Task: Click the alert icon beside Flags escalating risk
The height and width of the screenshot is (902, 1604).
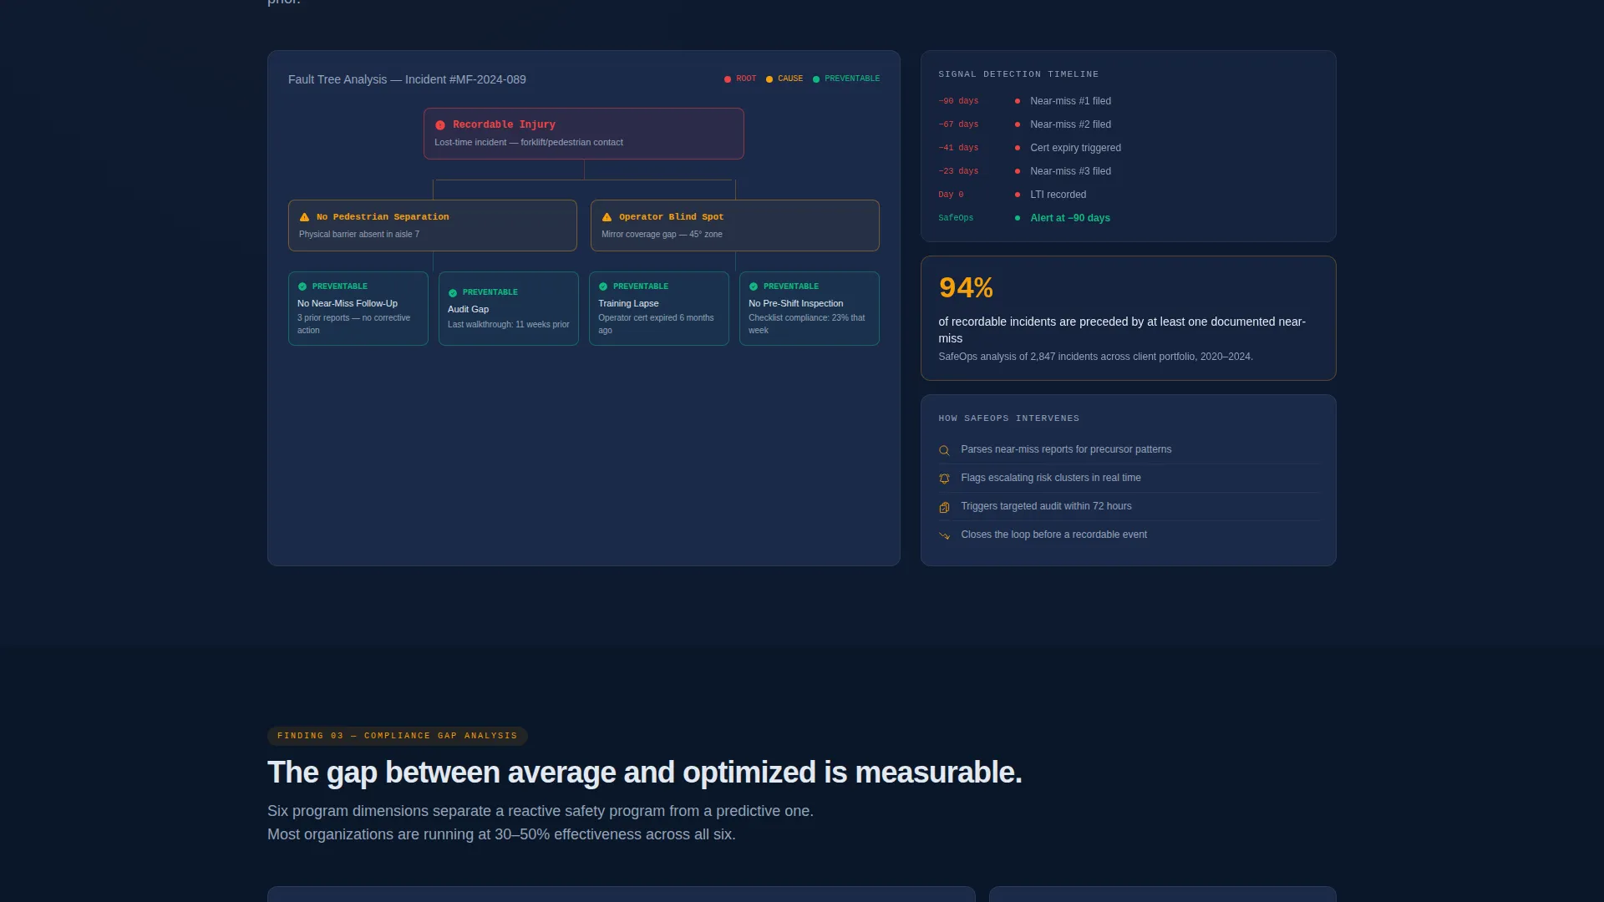Action: [x=944, y=479]
